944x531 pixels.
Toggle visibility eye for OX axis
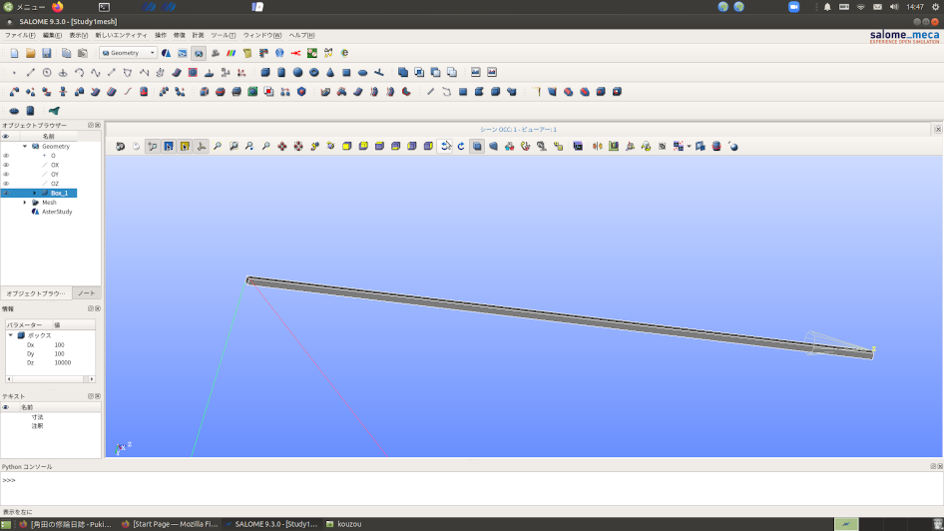point(6,165)
